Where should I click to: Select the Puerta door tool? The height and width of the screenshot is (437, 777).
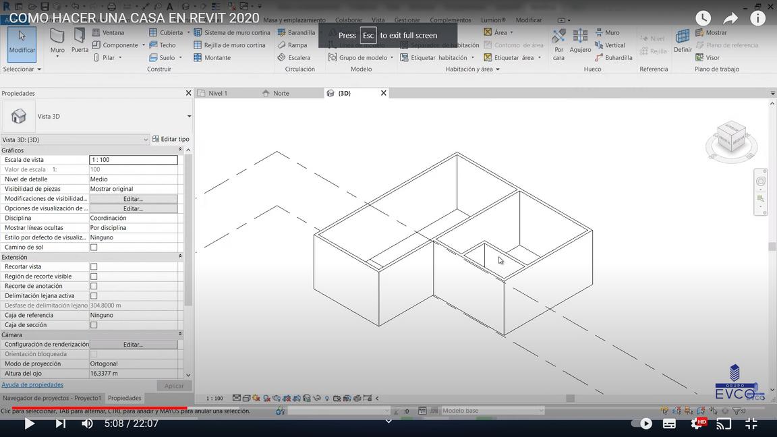pyautogui.click(x=80, y=40)
